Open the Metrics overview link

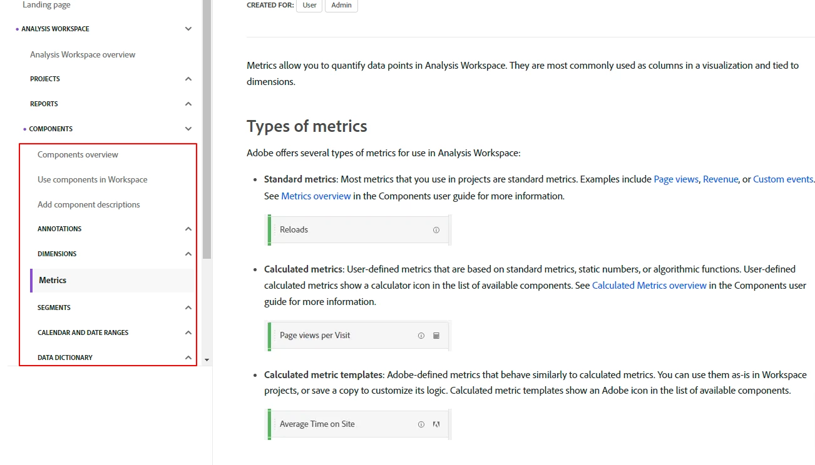coord(316,196)
